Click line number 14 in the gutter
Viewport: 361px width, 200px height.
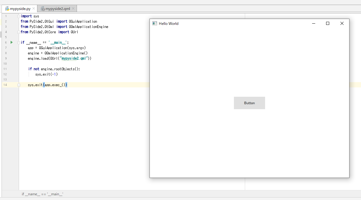tap(5, 85)
